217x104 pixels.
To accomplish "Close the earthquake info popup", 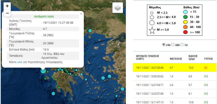I will tap(81, 14).
